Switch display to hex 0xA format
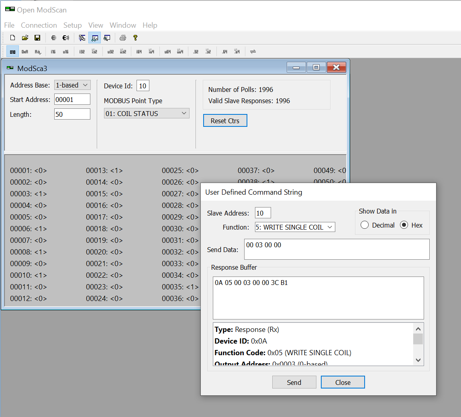 pos(25,52)
